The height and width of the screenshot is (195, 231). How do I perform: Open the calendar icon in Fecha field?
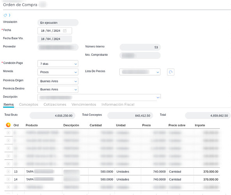coord(65,31)
